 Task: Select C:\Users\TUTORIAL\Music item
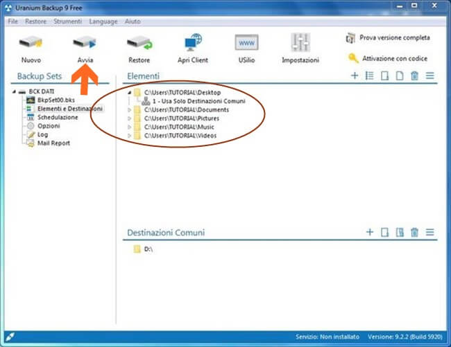tap(179, 127)
